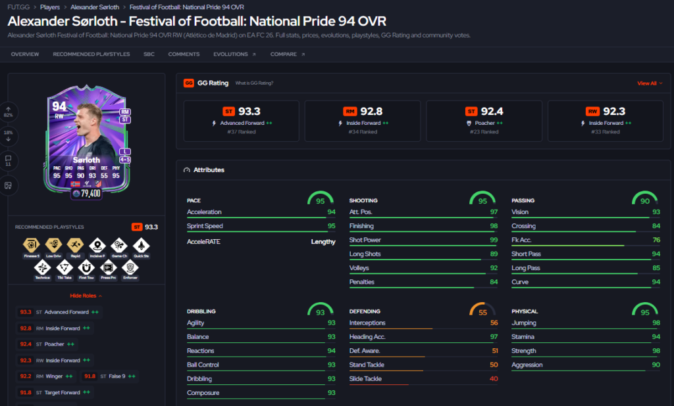Expand the View All GG Ratings dropdown

point(650,83)
